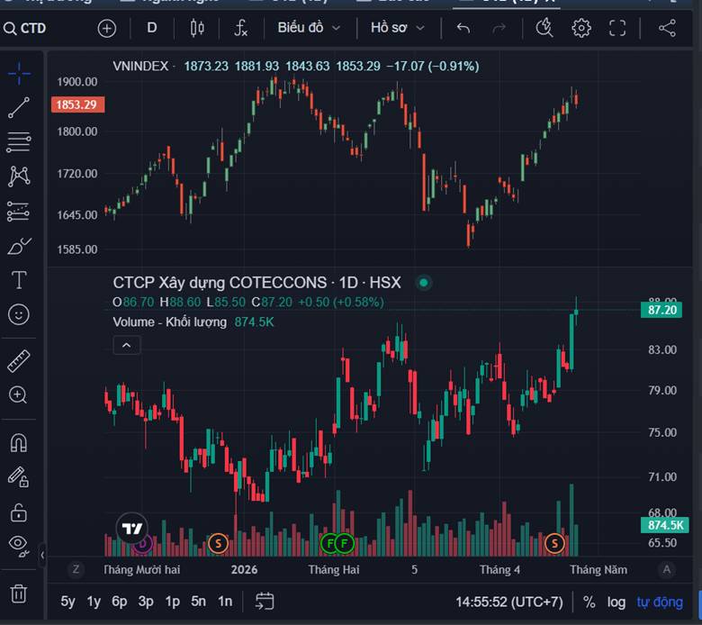Set time range to 1n
Screen dimensions: 702x625
click(225, 601)
